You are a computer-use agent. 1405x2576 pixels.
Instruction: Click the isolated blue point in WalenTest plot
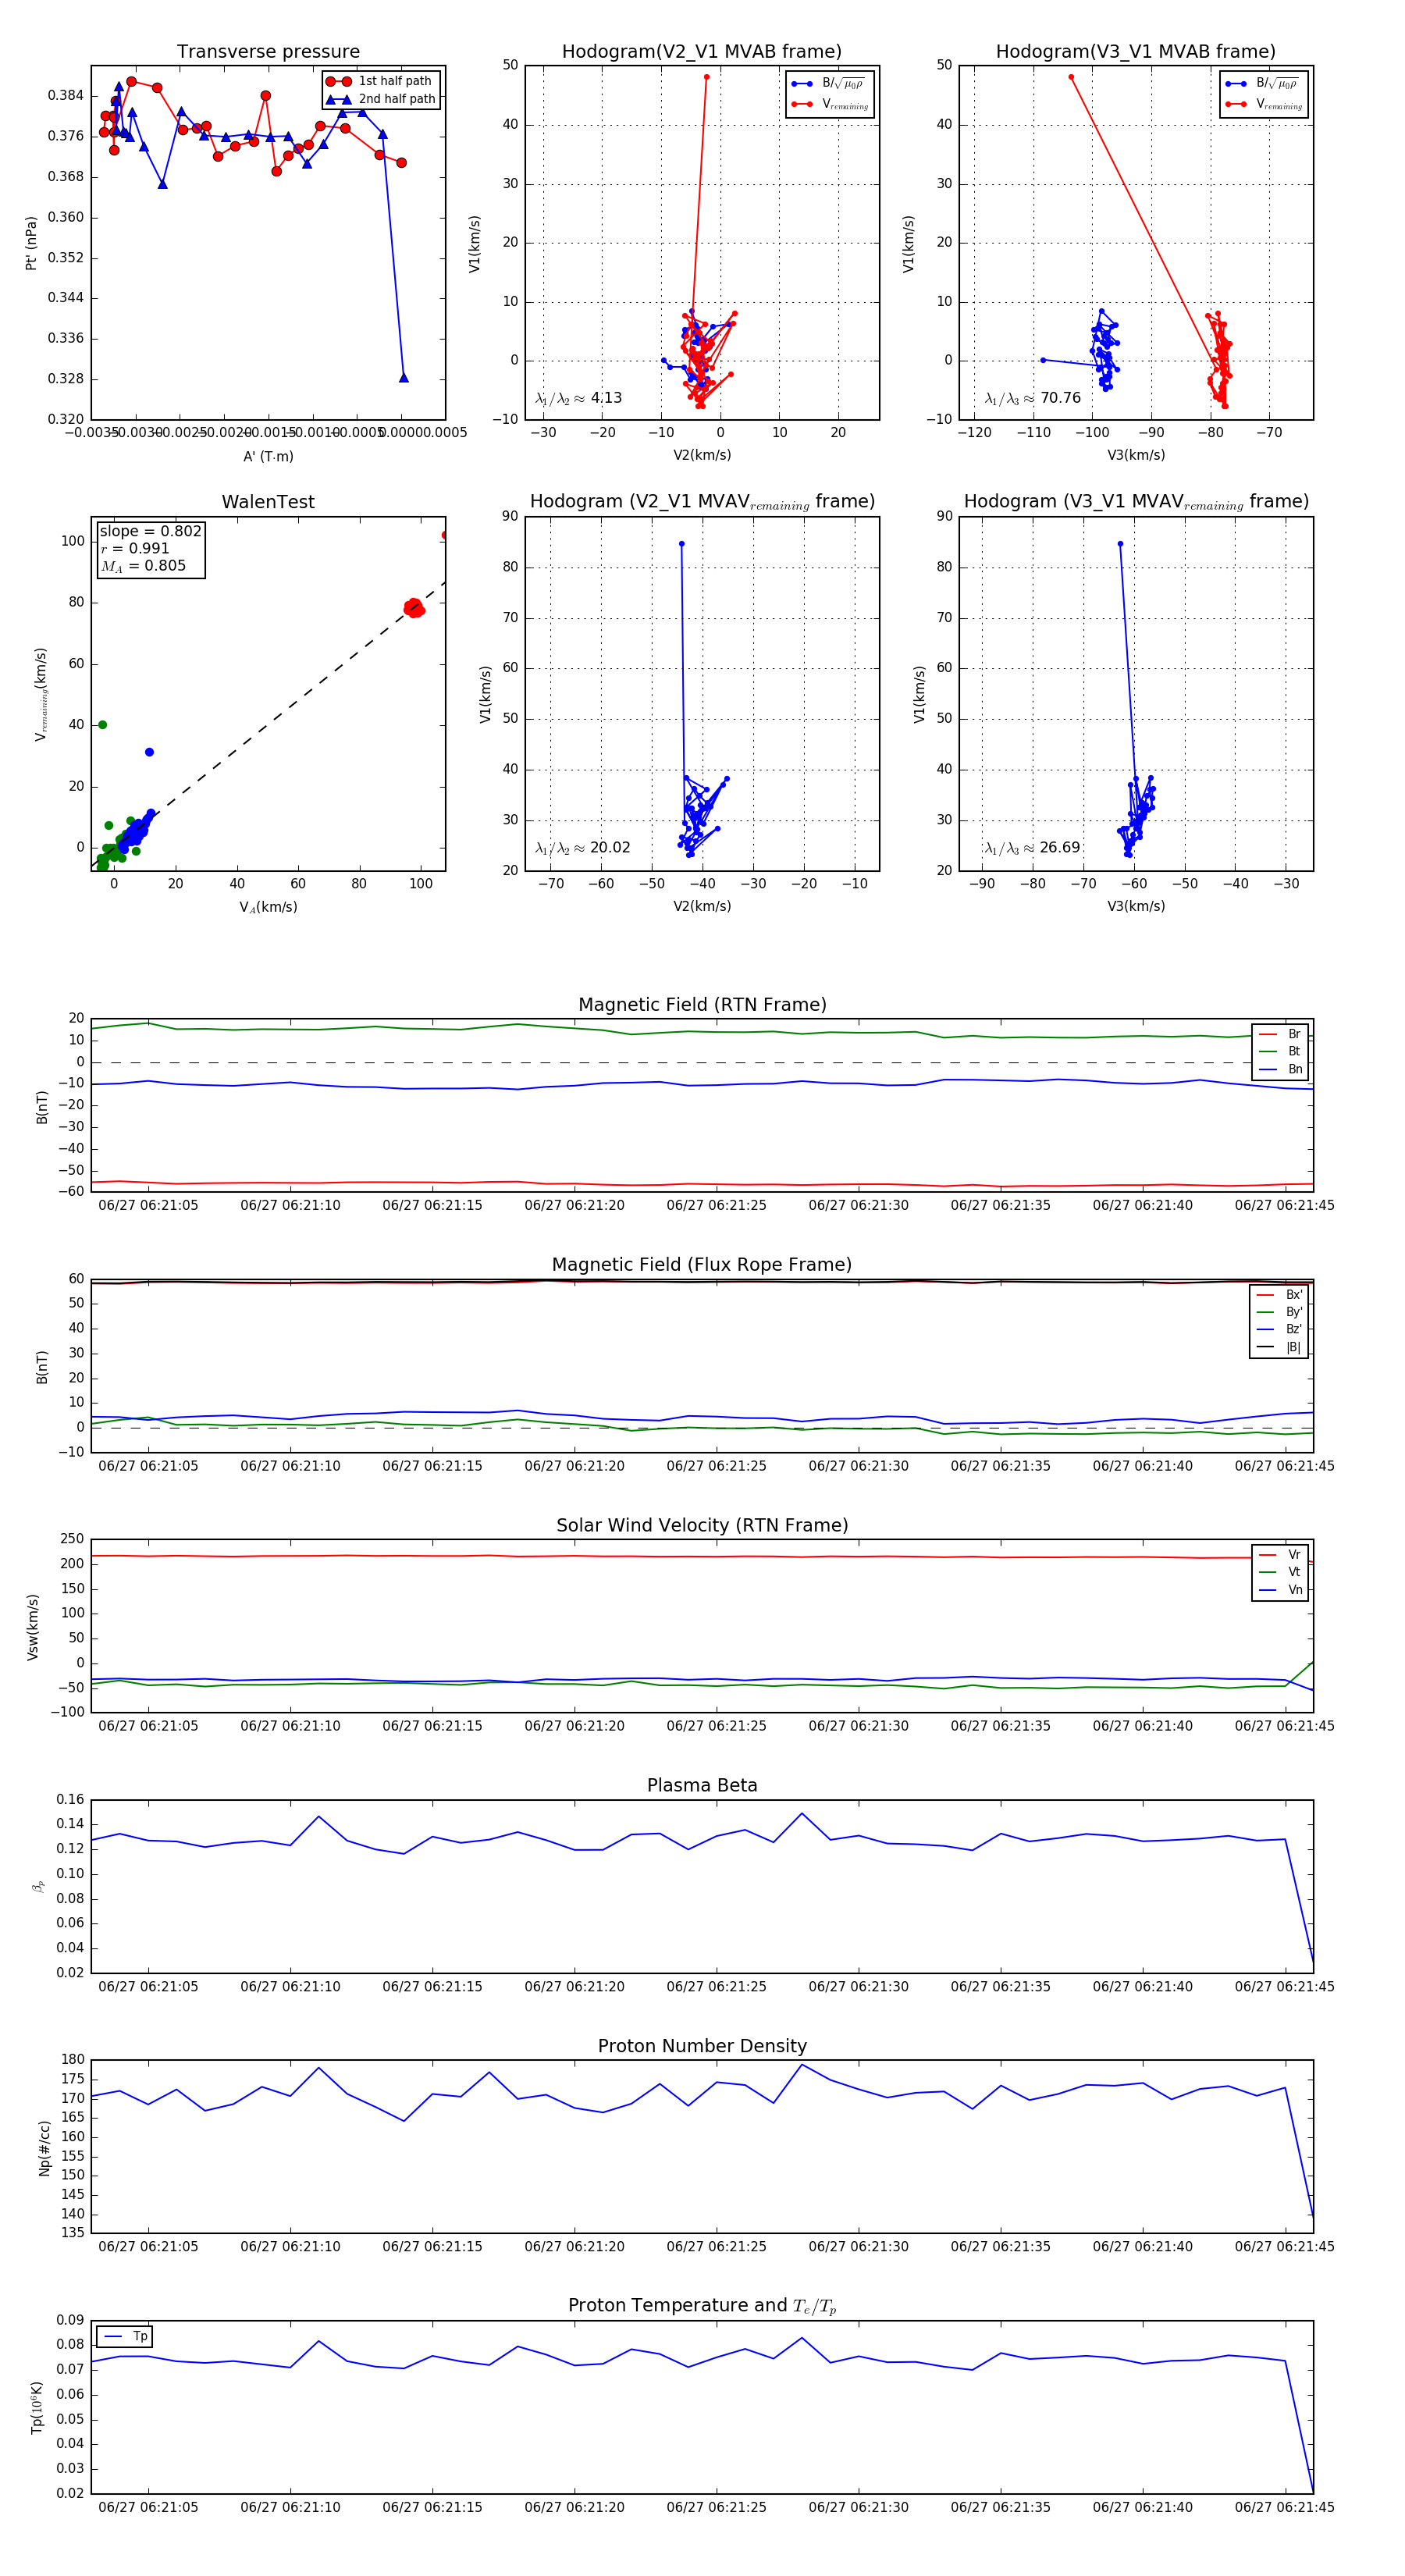tap(149, 751)
